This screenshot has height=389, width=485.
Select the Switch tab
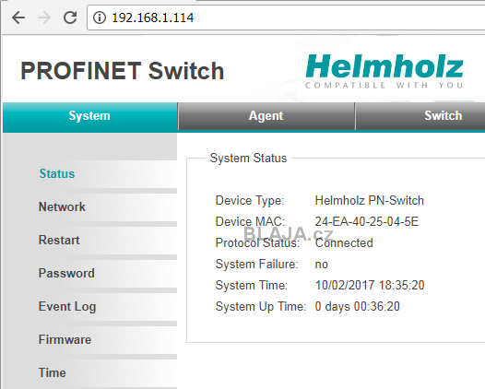[x=443, y=116]
